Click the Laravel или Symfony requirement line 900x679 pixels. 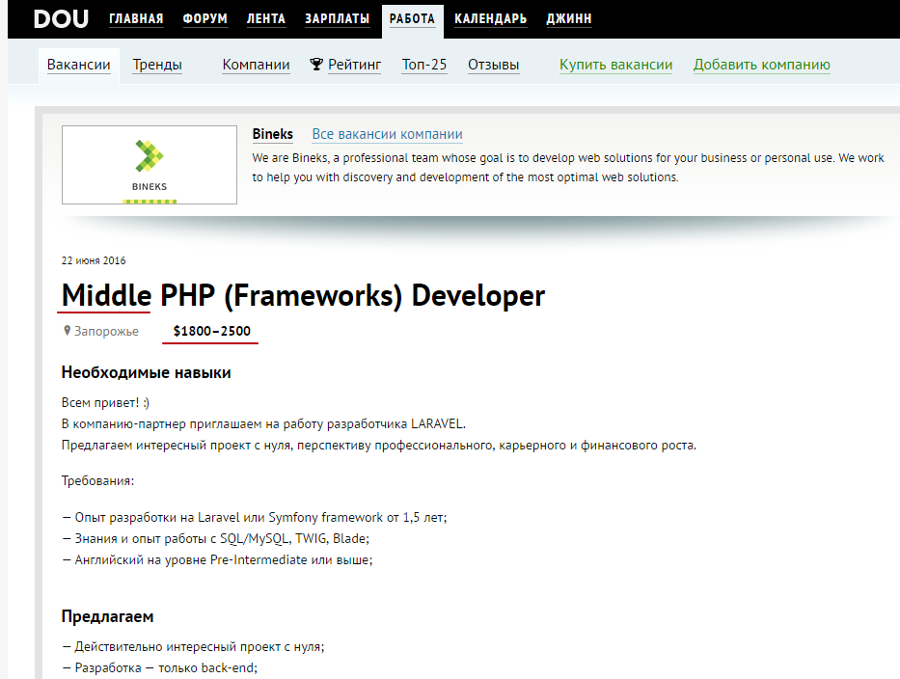click(x=255, y=518)
